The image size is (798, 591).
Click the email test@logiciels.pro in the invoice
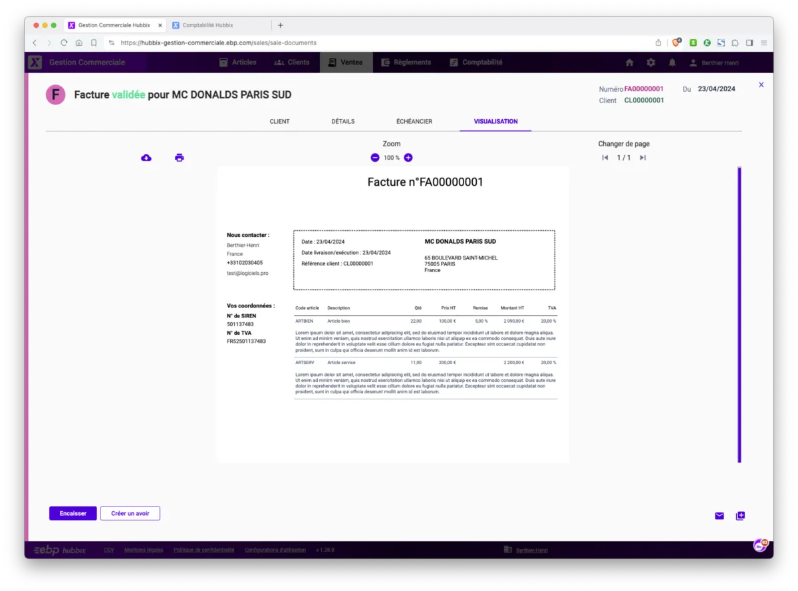247,273
